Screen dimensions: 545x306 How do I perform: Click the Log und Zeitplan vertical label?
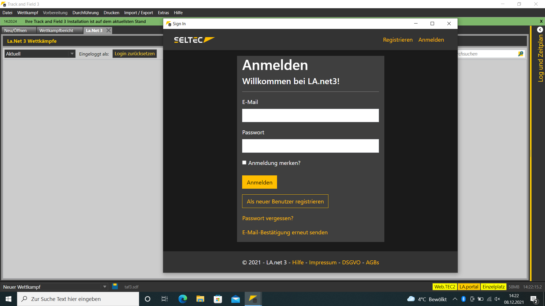point(540,58)
